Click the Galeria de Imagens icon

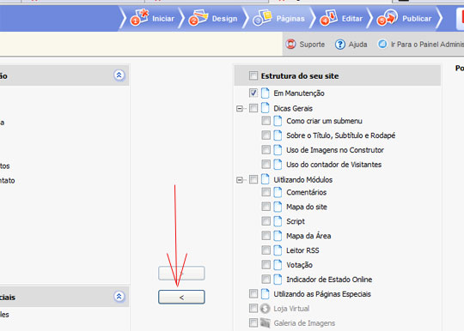pos(266,323)
